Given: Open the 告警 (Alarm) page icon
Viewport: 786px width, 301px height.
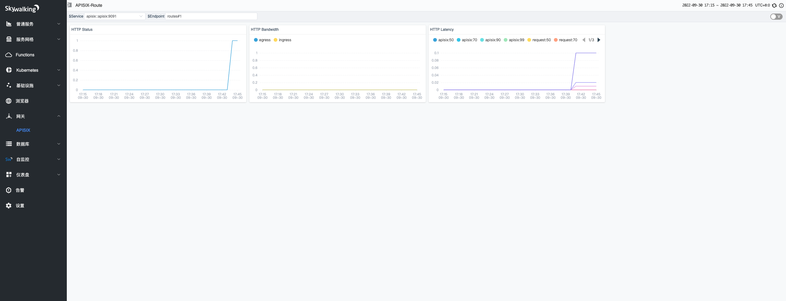Looking at the screenshot, I should coord(9,190).
